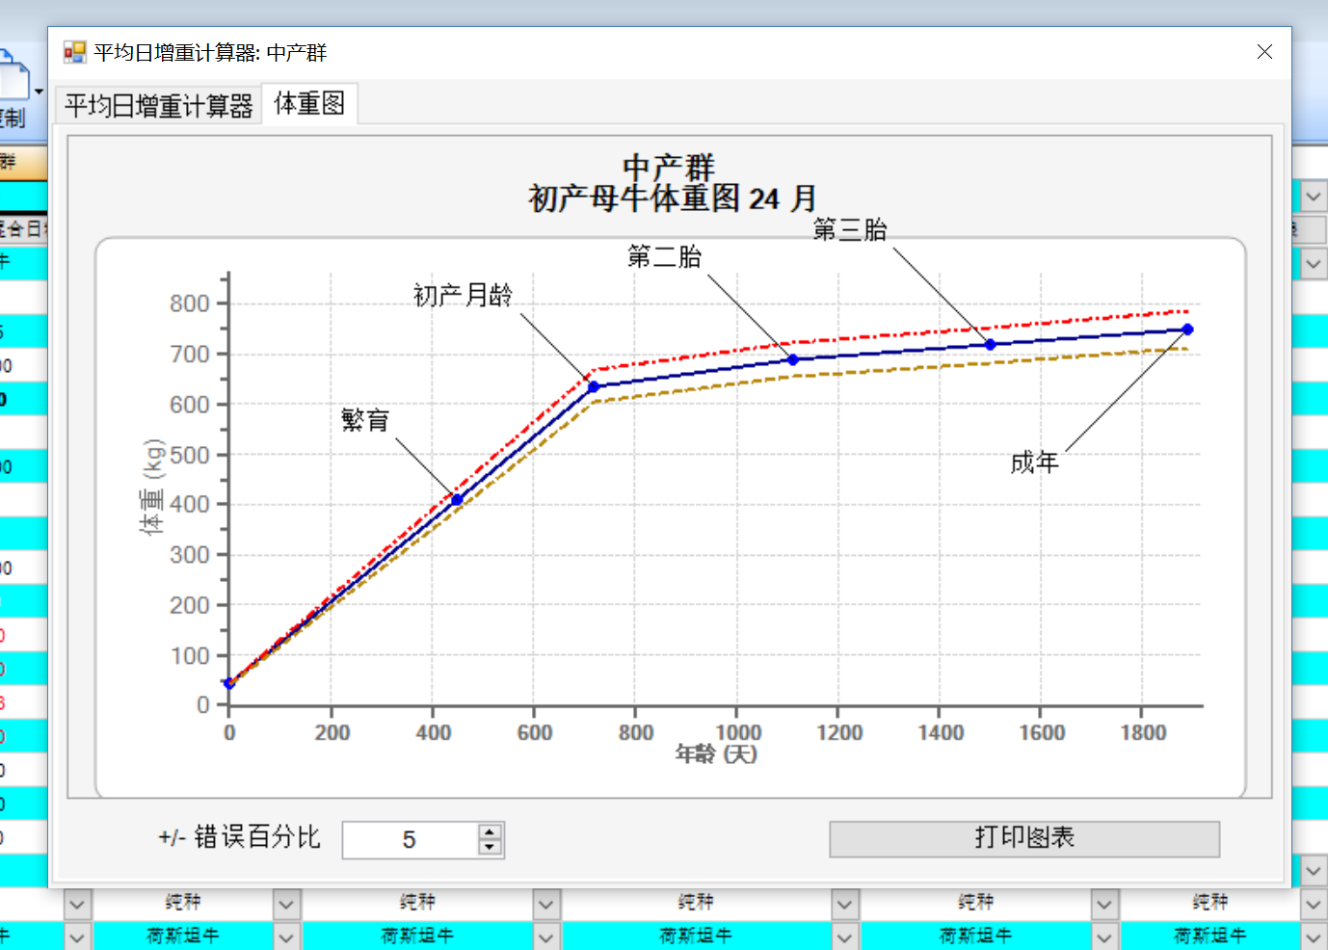Click the 繁育 chart annotation label
The width and height of the screenshot is (1328, 950).
click(365, 420)
